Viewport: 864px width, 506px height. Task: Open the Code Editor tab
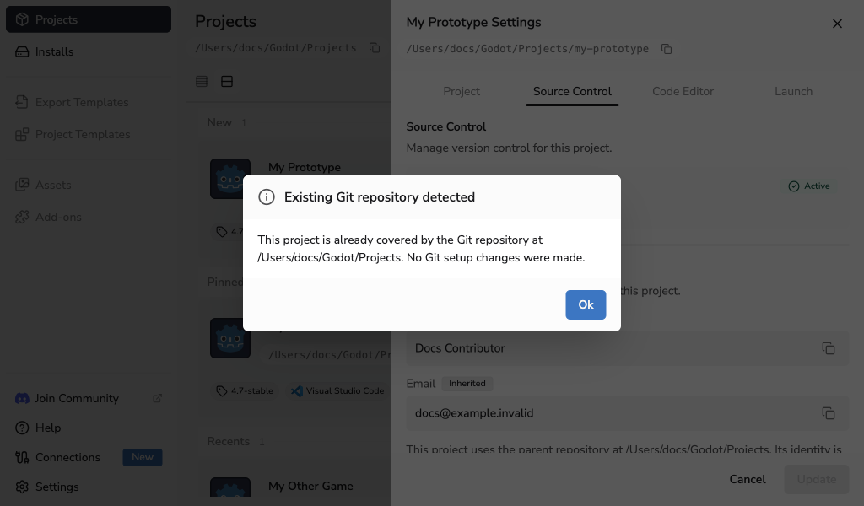(x=683, y=91)
